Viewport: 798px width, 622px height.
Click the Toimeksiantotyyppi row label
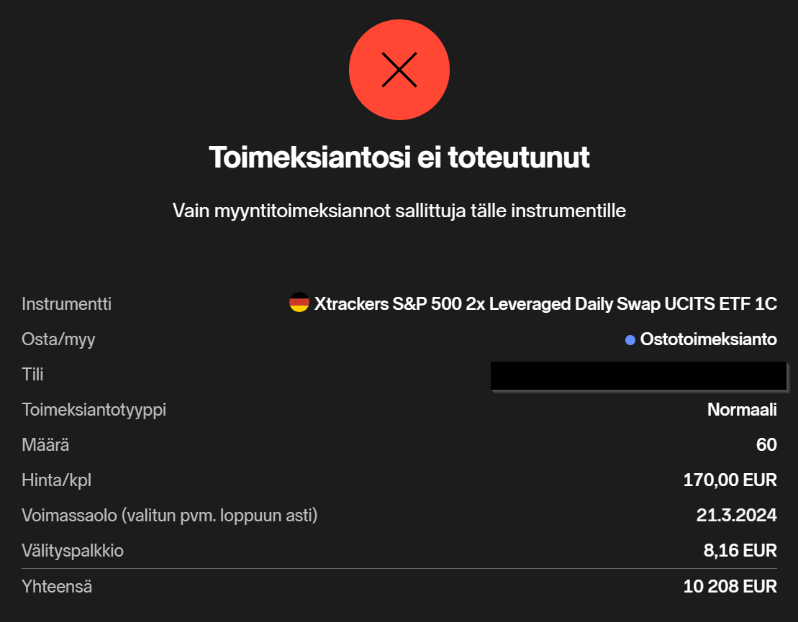point(94,410)
